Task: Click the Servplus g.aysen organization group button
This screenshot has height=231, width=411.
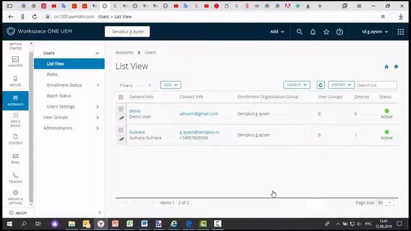Action: 127,31
